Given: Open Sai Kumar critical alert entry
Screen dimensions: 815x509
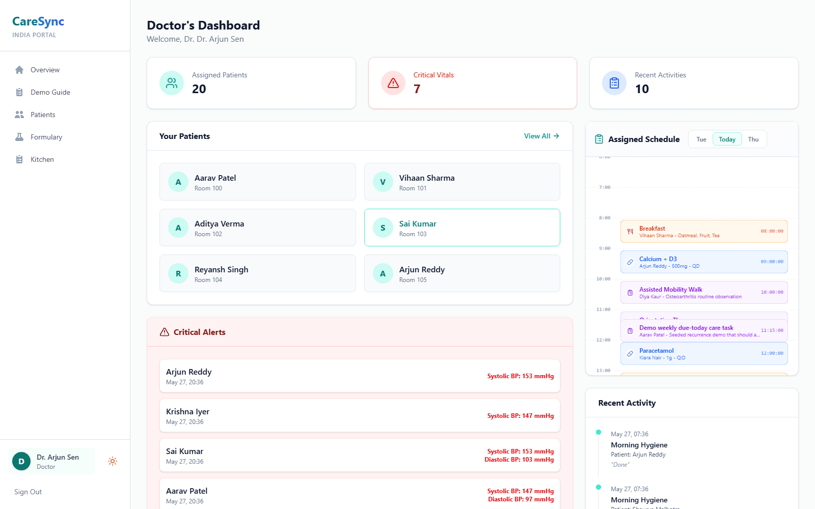Looking at the screenshot, I should (360, 456).
